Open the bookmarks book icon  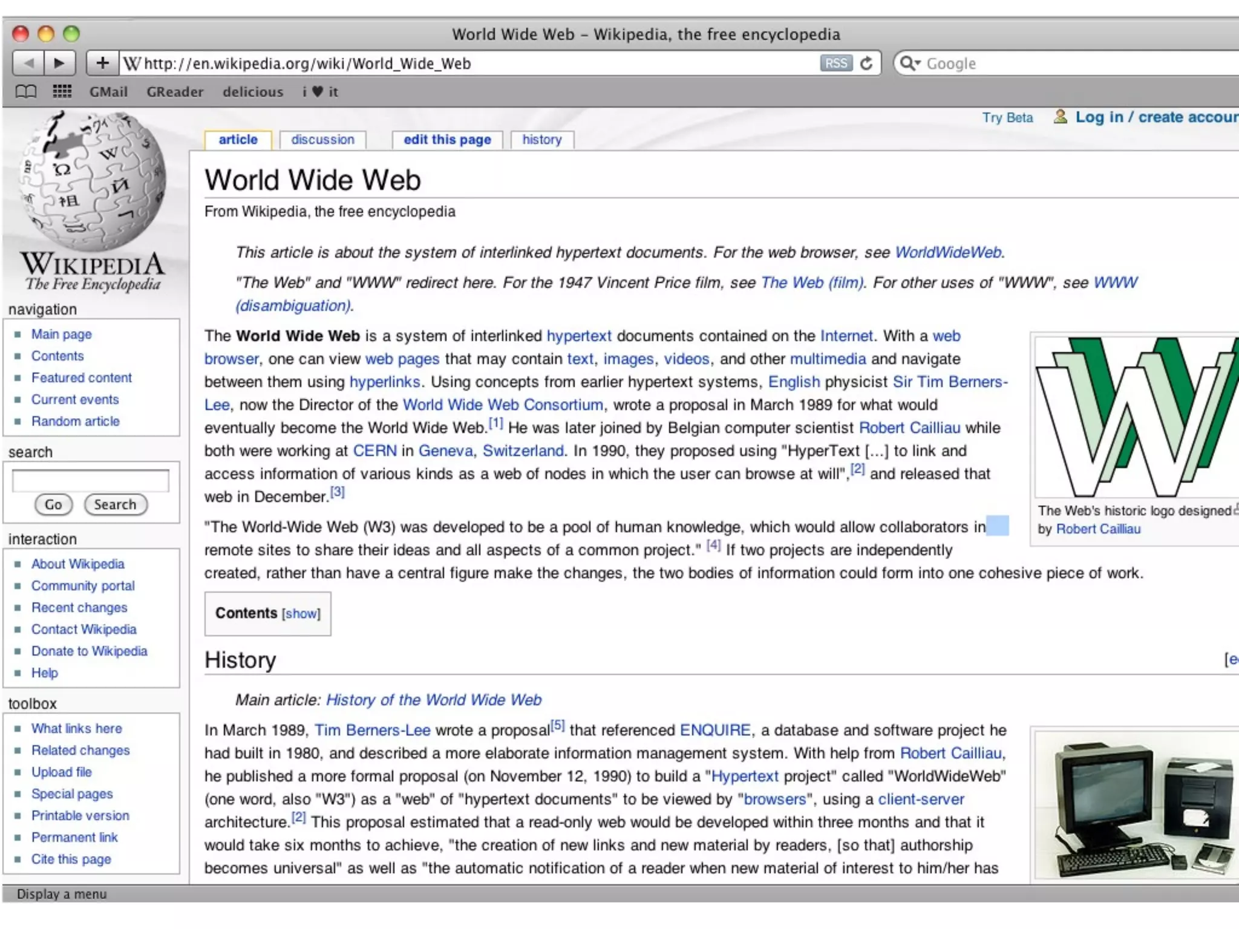tap(25, 92)
